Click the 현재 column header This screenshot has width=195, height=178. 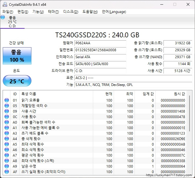coord(104,94)
